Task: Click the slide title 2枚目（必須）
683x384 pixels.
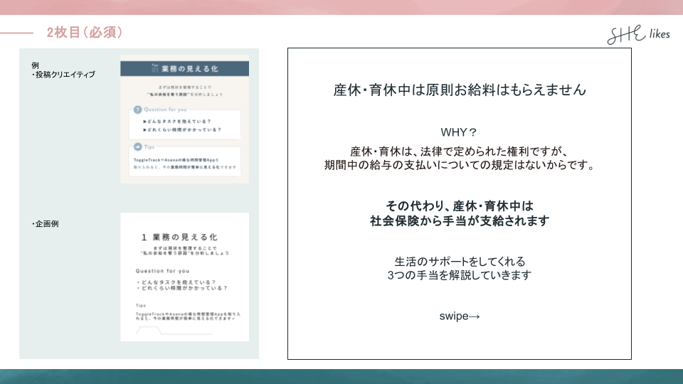Action: pyautogui.click(x=85, y=32)
